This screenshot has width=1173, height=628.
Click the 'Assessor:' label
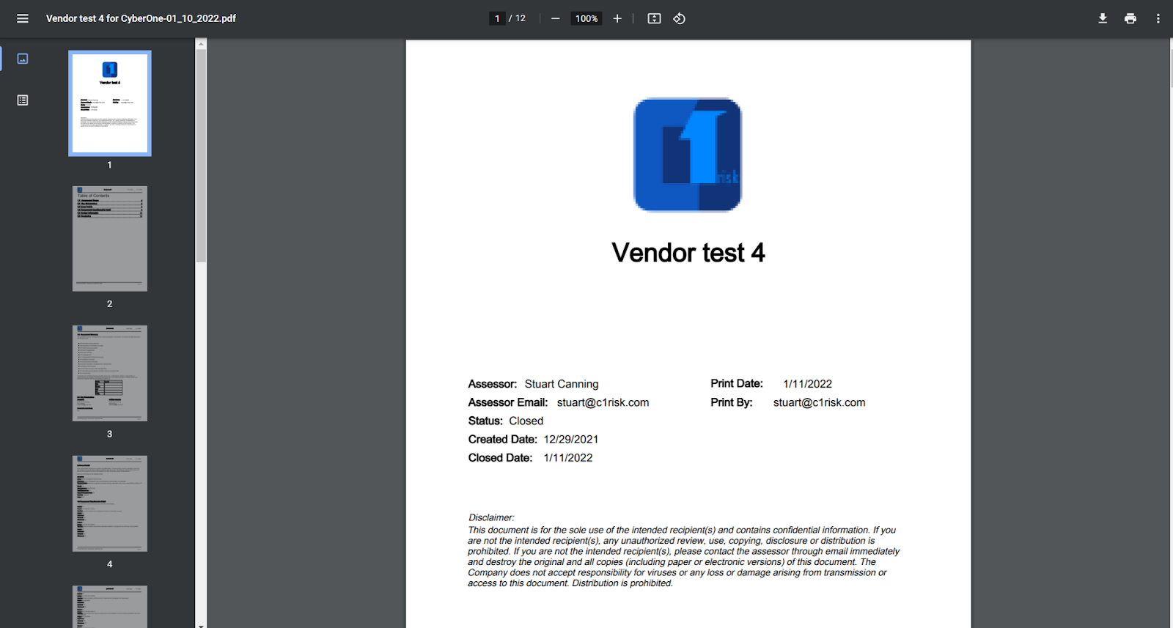tap(493, 384)
